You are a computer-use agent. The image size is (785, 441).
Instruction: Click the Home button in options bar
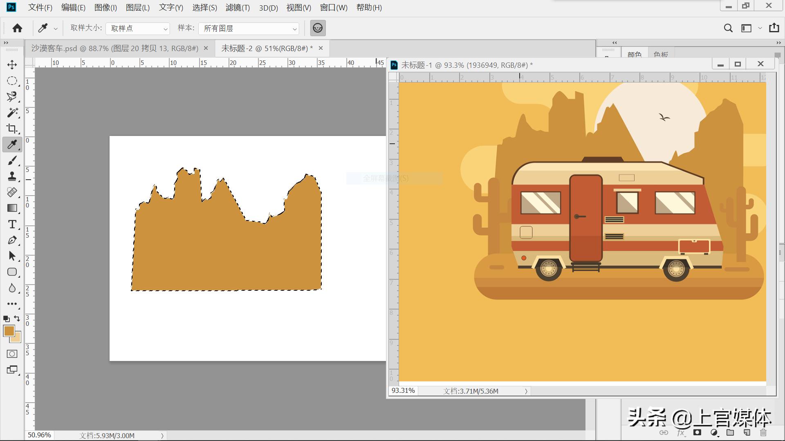click(x=17, y=28)
